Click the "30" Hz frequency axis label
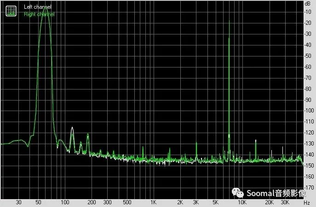 click(18, 202)
